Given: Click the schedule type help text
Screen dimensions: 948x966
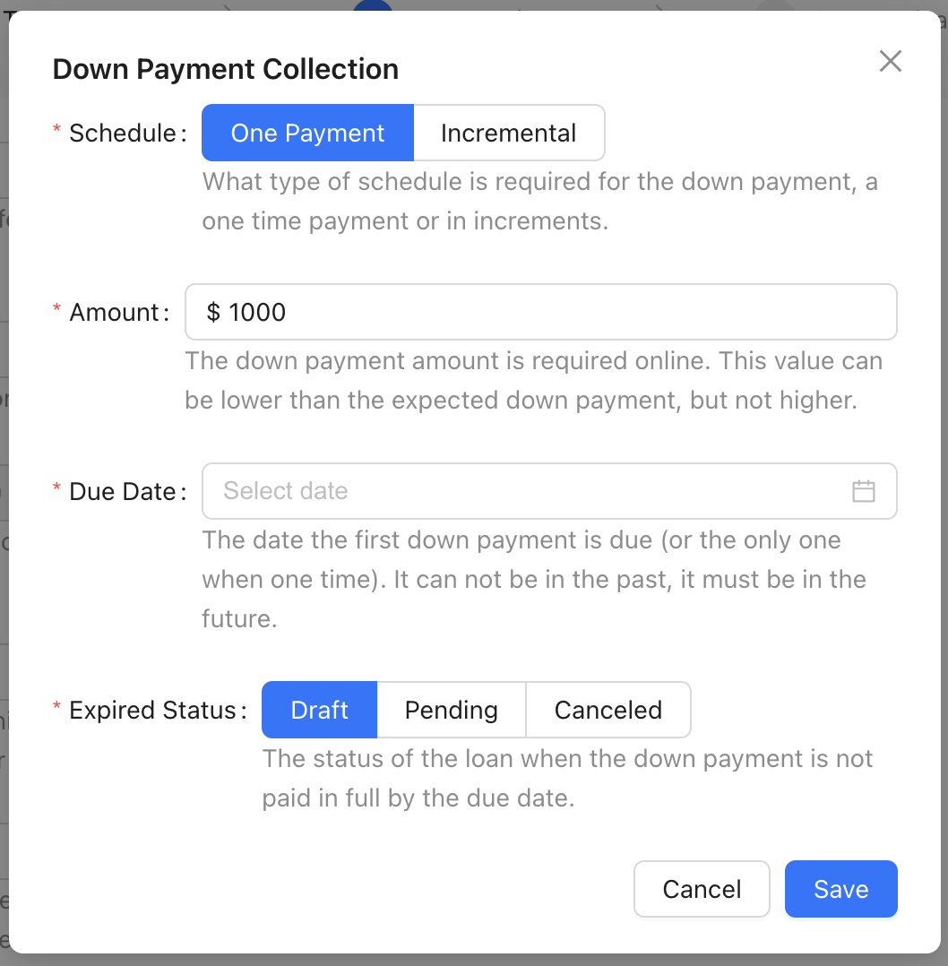Looking at the screenshot, I should (539, 202).
